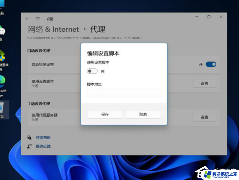Screen dimensions: 239x180
Task: Toggle 使用设置脚本 switch in dialog
Action: click(92, 71)
